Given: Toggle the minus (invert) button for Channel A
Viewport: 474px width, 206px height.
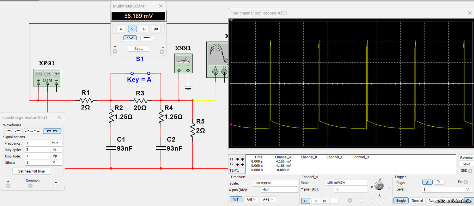Looking at the screenshot, I should [335, 201].
